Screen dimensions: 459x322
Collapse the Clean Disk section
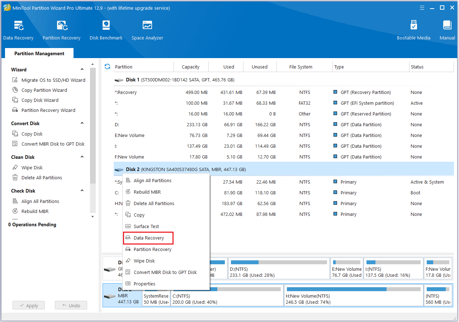coord(82,157)
